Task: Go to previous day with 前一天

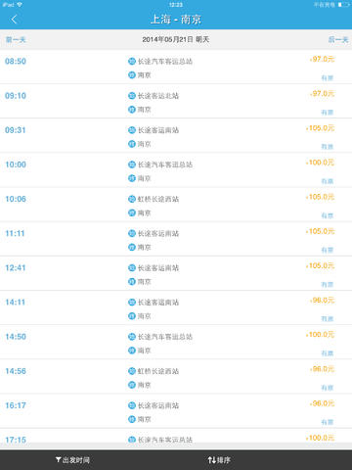Action: pyautogui.click(x=16, y=40)
